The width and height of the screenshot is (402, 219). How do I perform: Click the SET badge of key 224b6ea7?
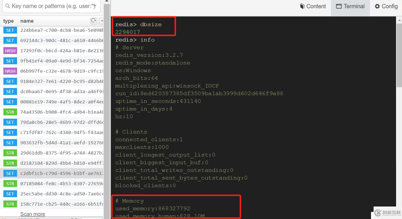(10, 30)
